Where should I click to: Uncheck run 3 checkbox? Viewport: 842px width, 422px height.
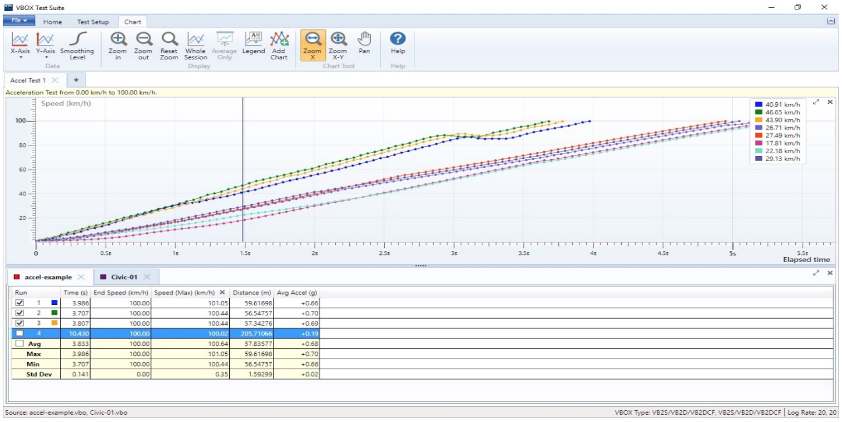tap(20, 323)
